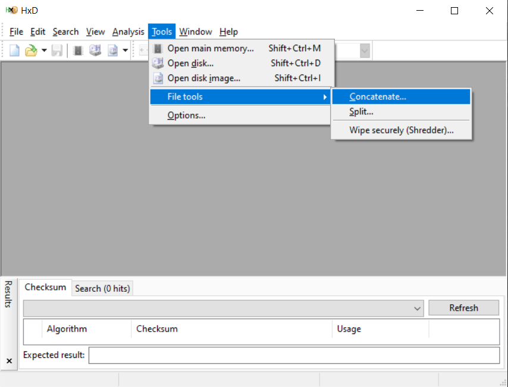Click the Algorithm column header
The height and width of the screenshot is (387, 508).
(x=67, y=329)
